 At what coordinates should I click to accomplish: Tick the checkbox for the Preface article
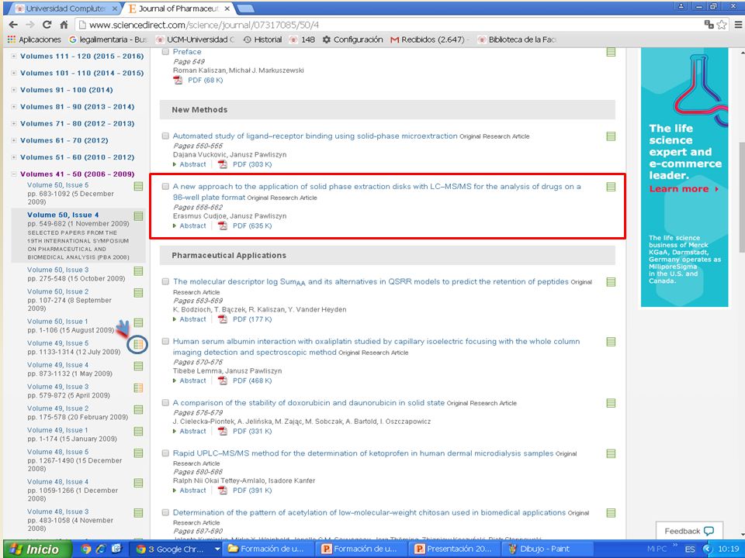[165, 52]
